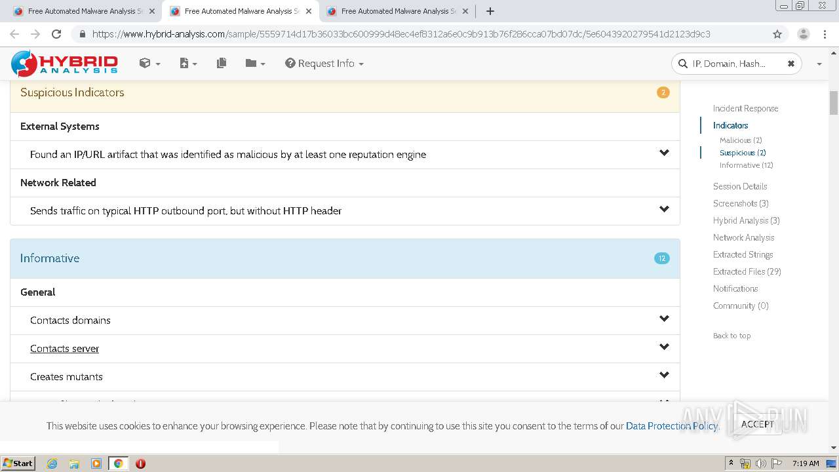
Task: Go to Screenshots (3) in sidebar
Action: coord(741,203)
